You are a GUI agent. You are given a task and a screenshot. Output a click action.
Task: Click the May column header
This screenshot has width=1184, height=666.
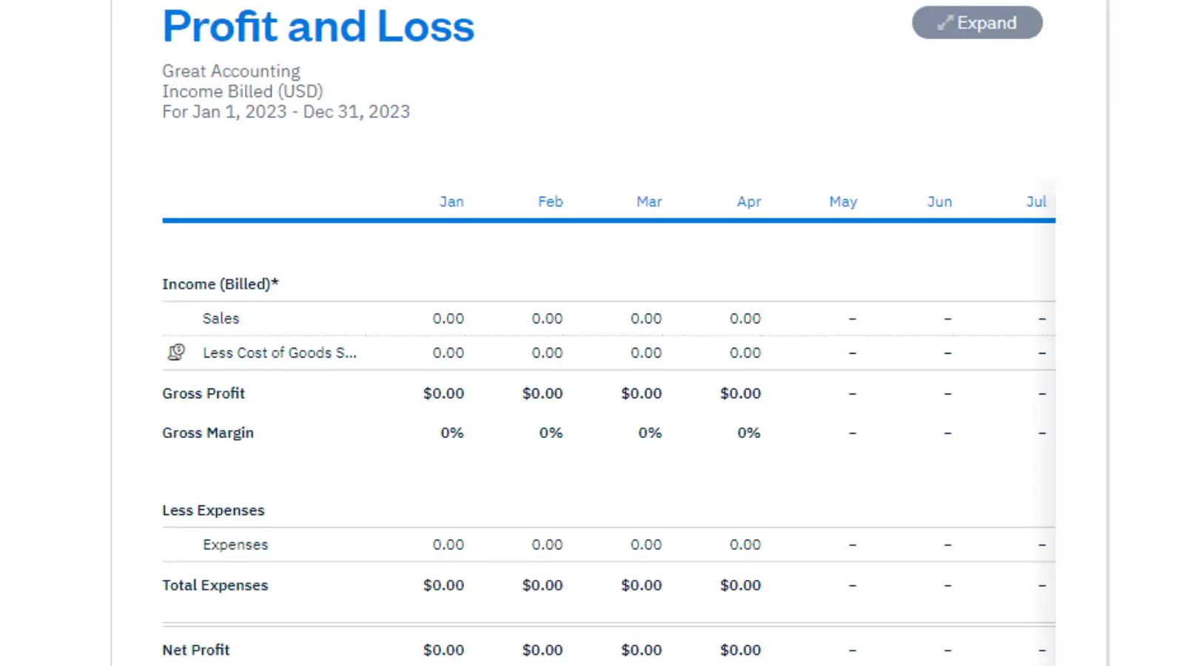click(x=843, y=201)
